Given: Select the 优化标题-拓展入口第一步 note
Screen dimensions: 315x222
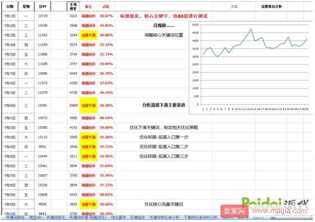Looking at the screenshot, I should (x=164, y=137).
